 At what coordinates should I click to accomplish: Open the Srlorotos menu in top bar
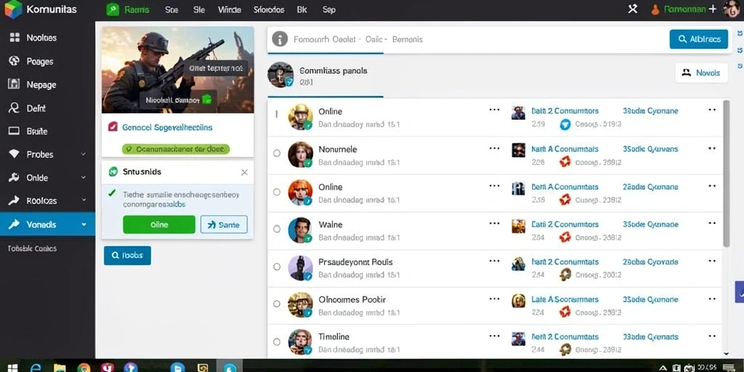(269, 9)
